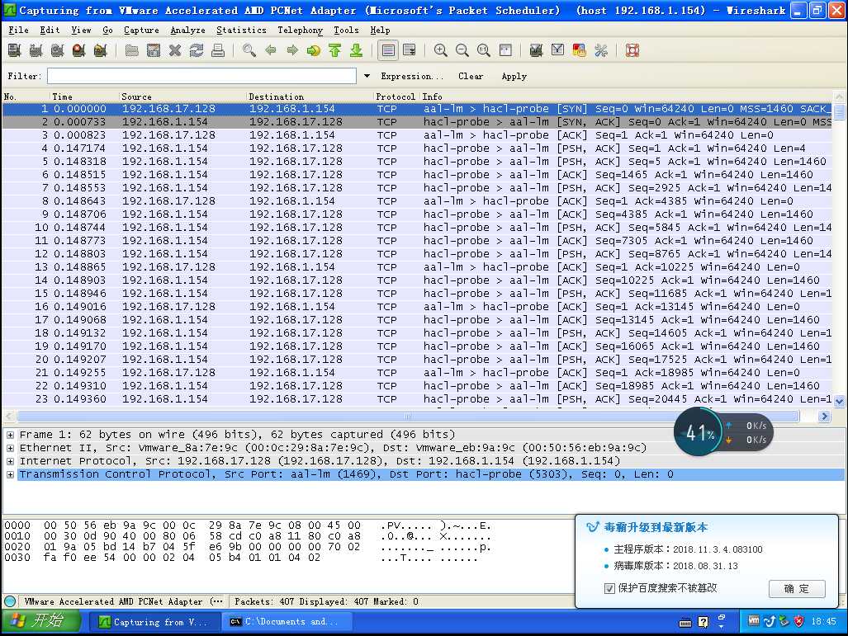Go forward in packet history

[292, 51]
